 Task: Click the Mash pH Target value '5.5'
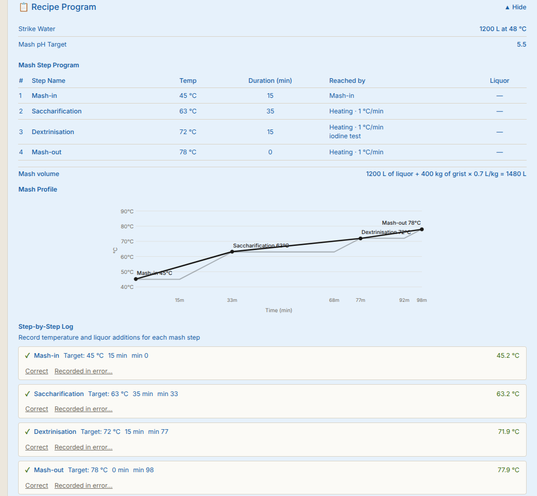521,45
